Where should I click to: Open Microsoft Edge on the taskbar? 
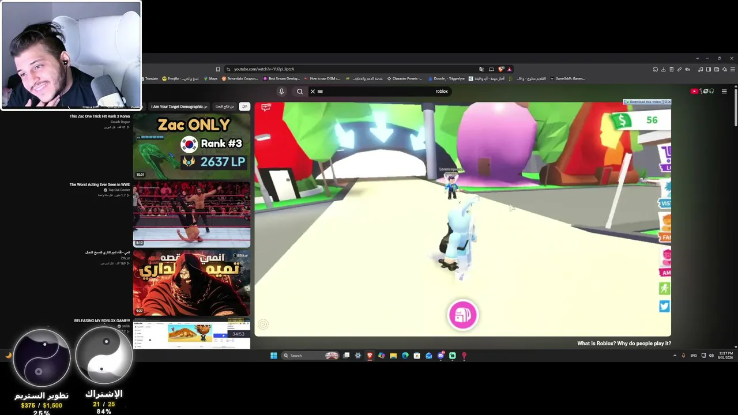[x=405, y=356]
